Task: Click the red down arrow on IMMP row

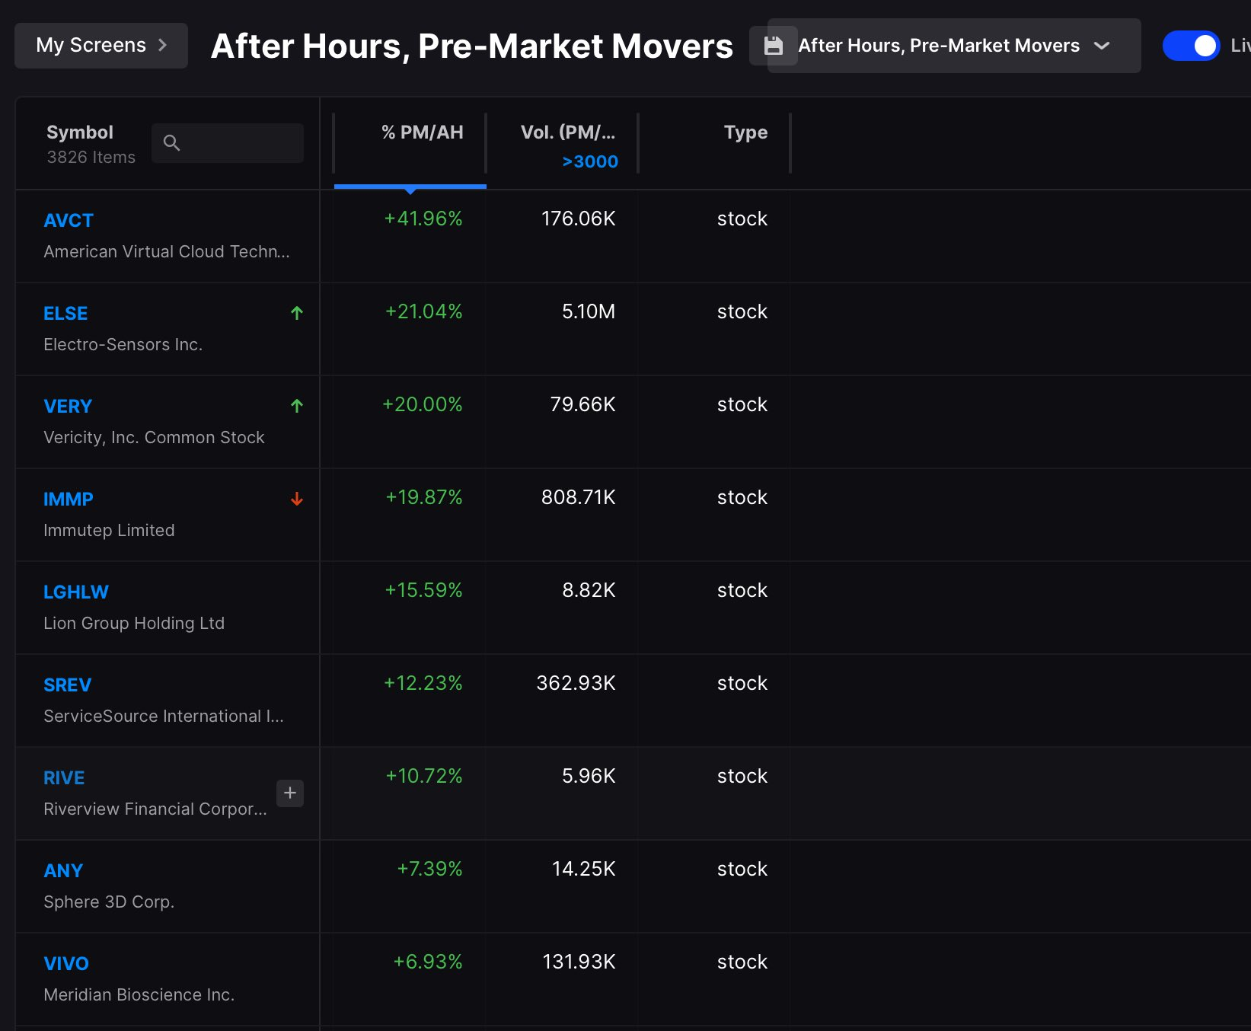Action: click(x=297, y=499)
